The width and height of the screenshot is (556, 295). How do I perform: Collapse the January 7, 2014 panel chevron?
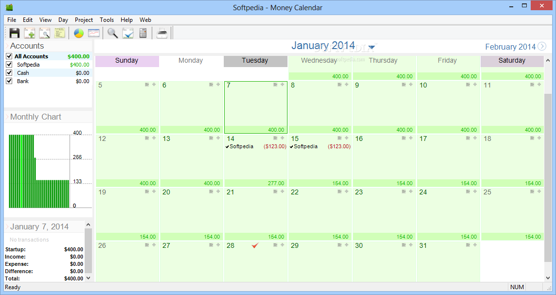coord(7,226)
